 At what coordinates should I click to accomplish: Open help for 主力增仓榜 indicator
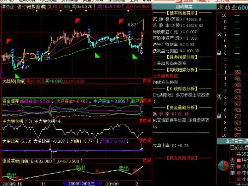(141, 121)
